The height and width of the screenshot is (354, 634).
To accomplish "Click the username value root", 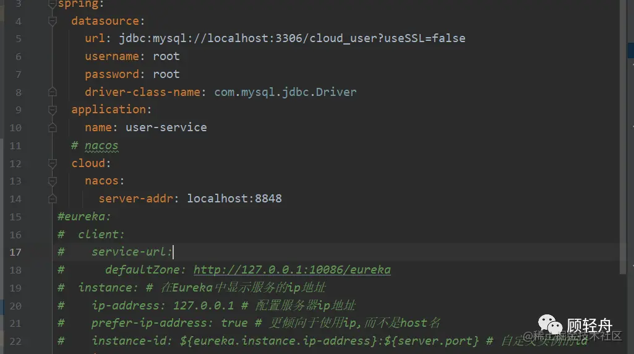I will pyautogui.click(x=166, y=56).
